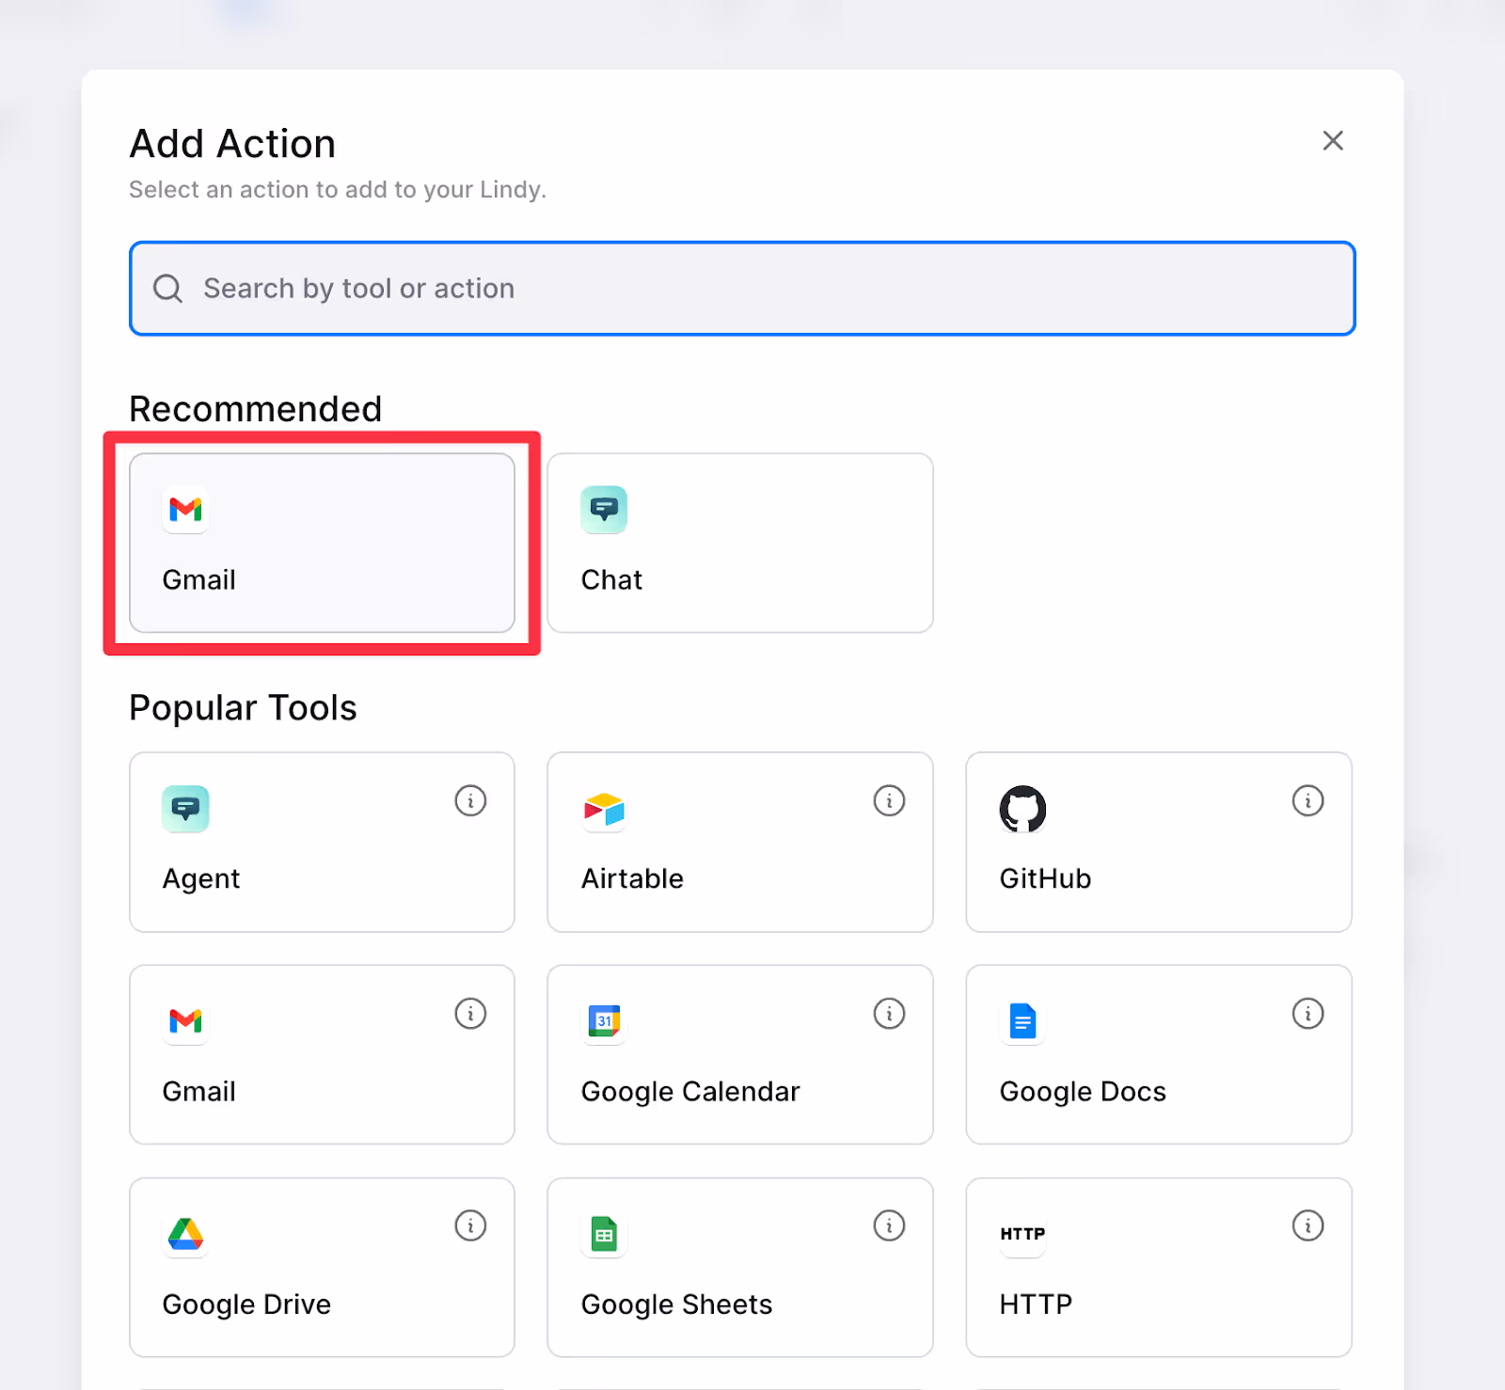Open the Agent tool card
The image size is (1505, 1390).
(322, 842)
